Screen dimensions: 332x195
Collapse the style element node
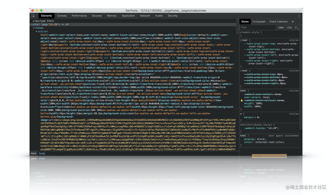pos(36,32)
